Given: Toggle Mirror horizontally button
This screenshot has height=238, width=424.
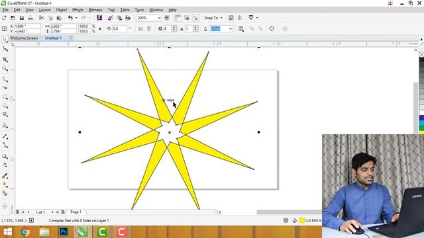Looking at the screenshot, I should (x=140, y=28).
